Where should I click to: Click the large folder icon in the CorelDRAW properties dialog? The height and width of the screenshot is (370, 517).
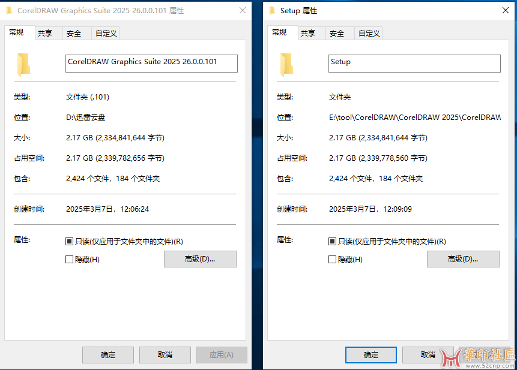pos(23,65)
